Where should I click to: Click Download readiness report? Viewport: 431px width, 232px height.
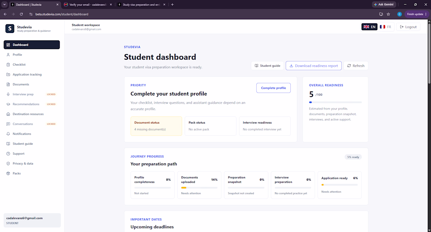coord(313,66)
